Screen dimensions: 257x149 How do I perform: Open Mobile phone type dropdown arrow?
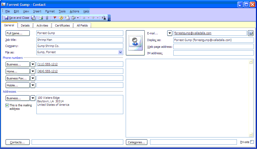pyautogui.click(x=33, y=85)
